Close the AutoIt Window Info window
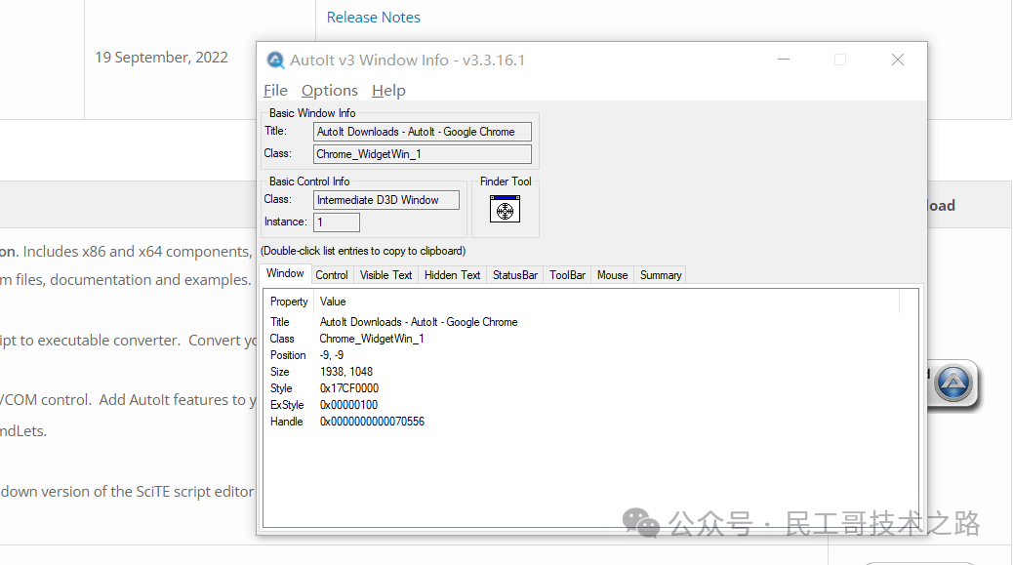 click(x=898, y=60)
